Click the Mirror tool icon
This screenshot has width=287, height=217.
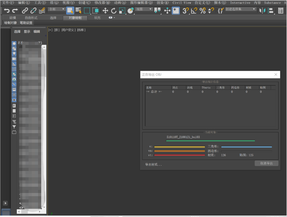pos(262,11)
